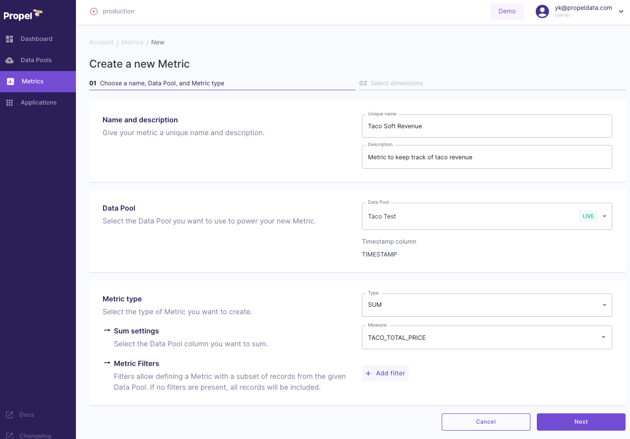630x439 pixels.
Task: Open Data Pools in the sidebar
Action: tap(36, 60)
